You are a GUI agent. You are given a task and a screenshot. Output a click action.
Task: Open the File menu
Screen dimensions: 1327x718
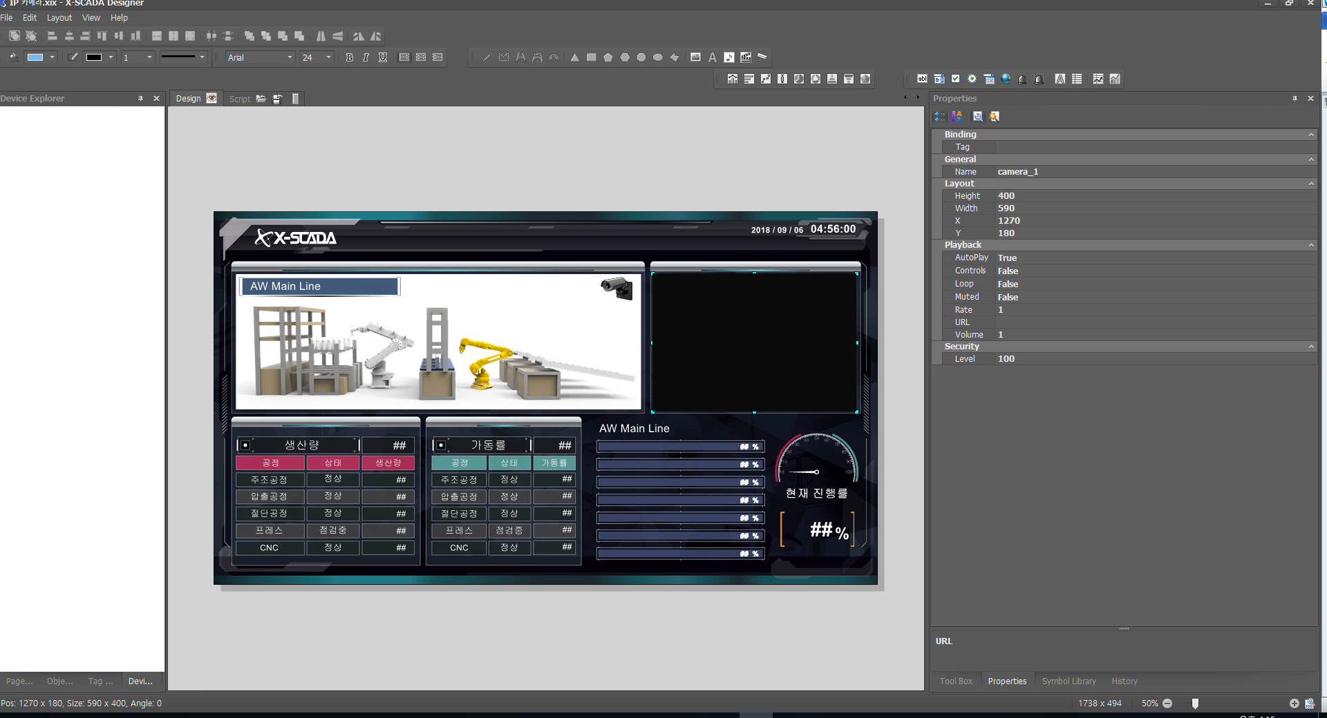[x=6, y=18]
